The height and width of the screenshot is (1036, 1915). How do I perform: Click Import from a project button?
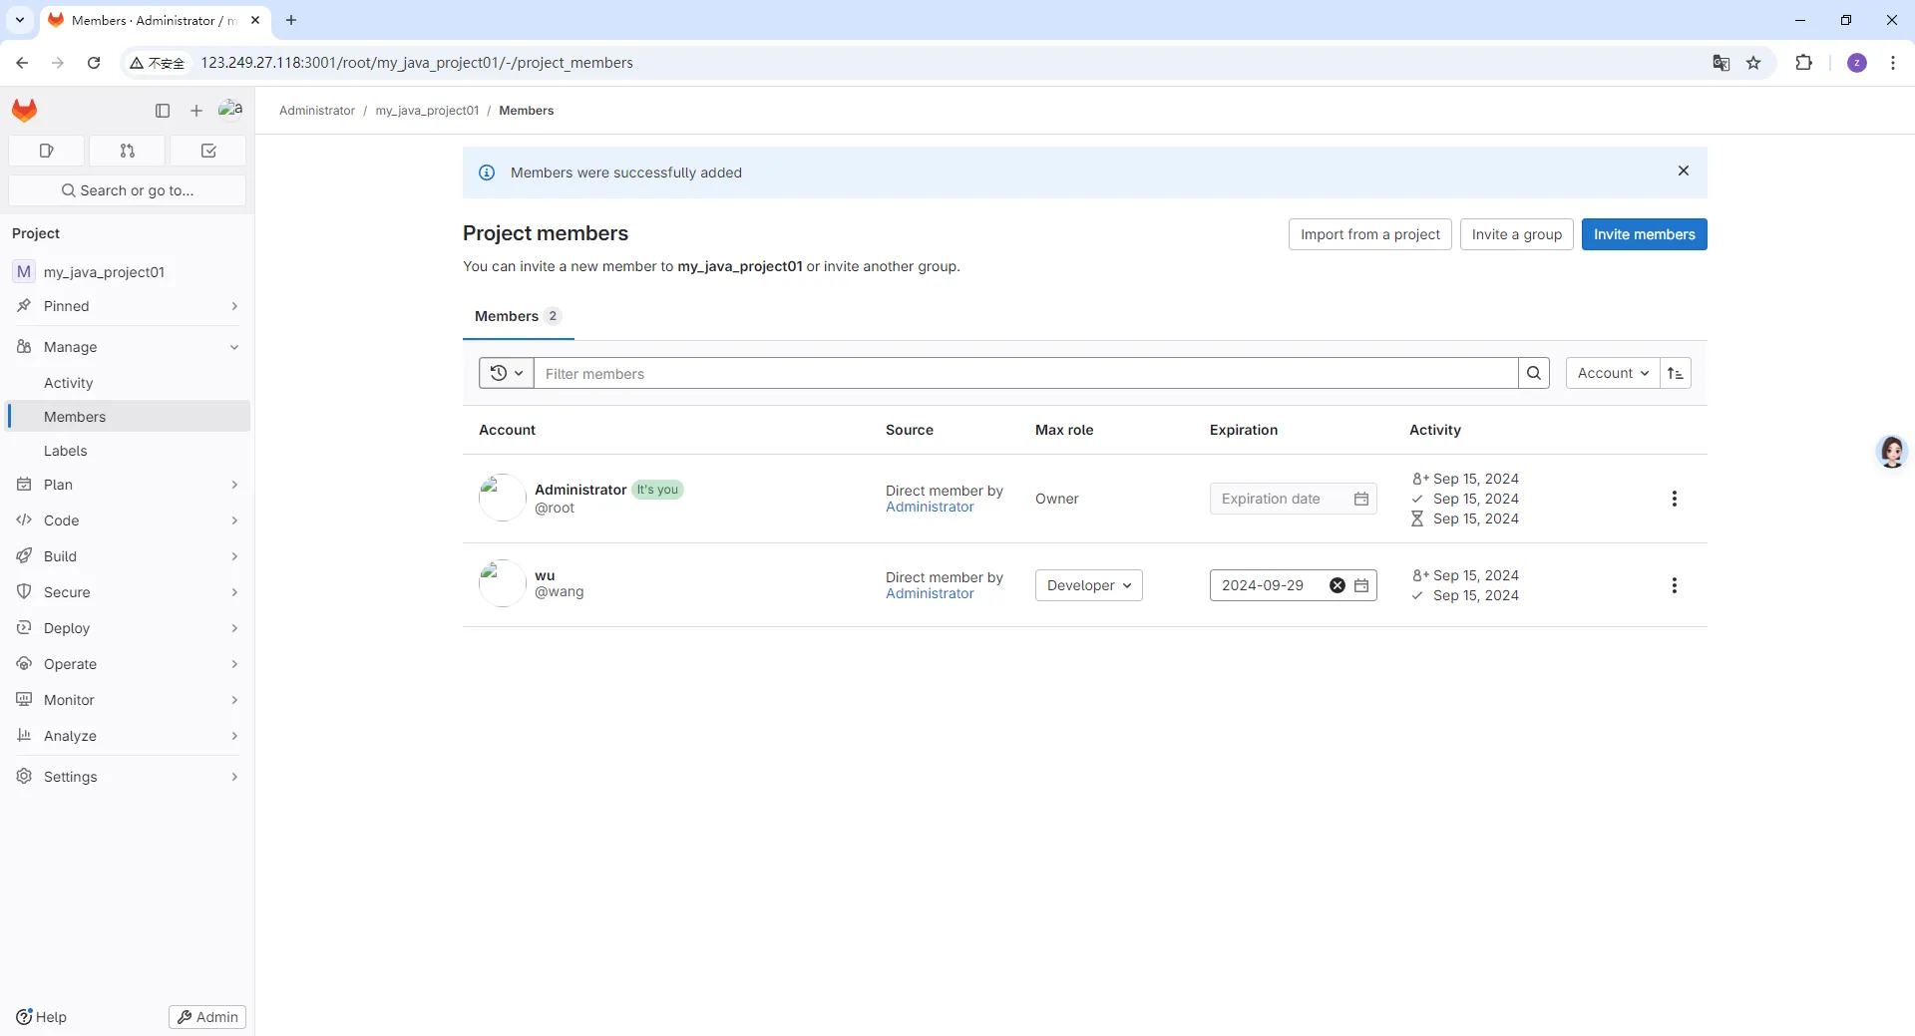1369,234
